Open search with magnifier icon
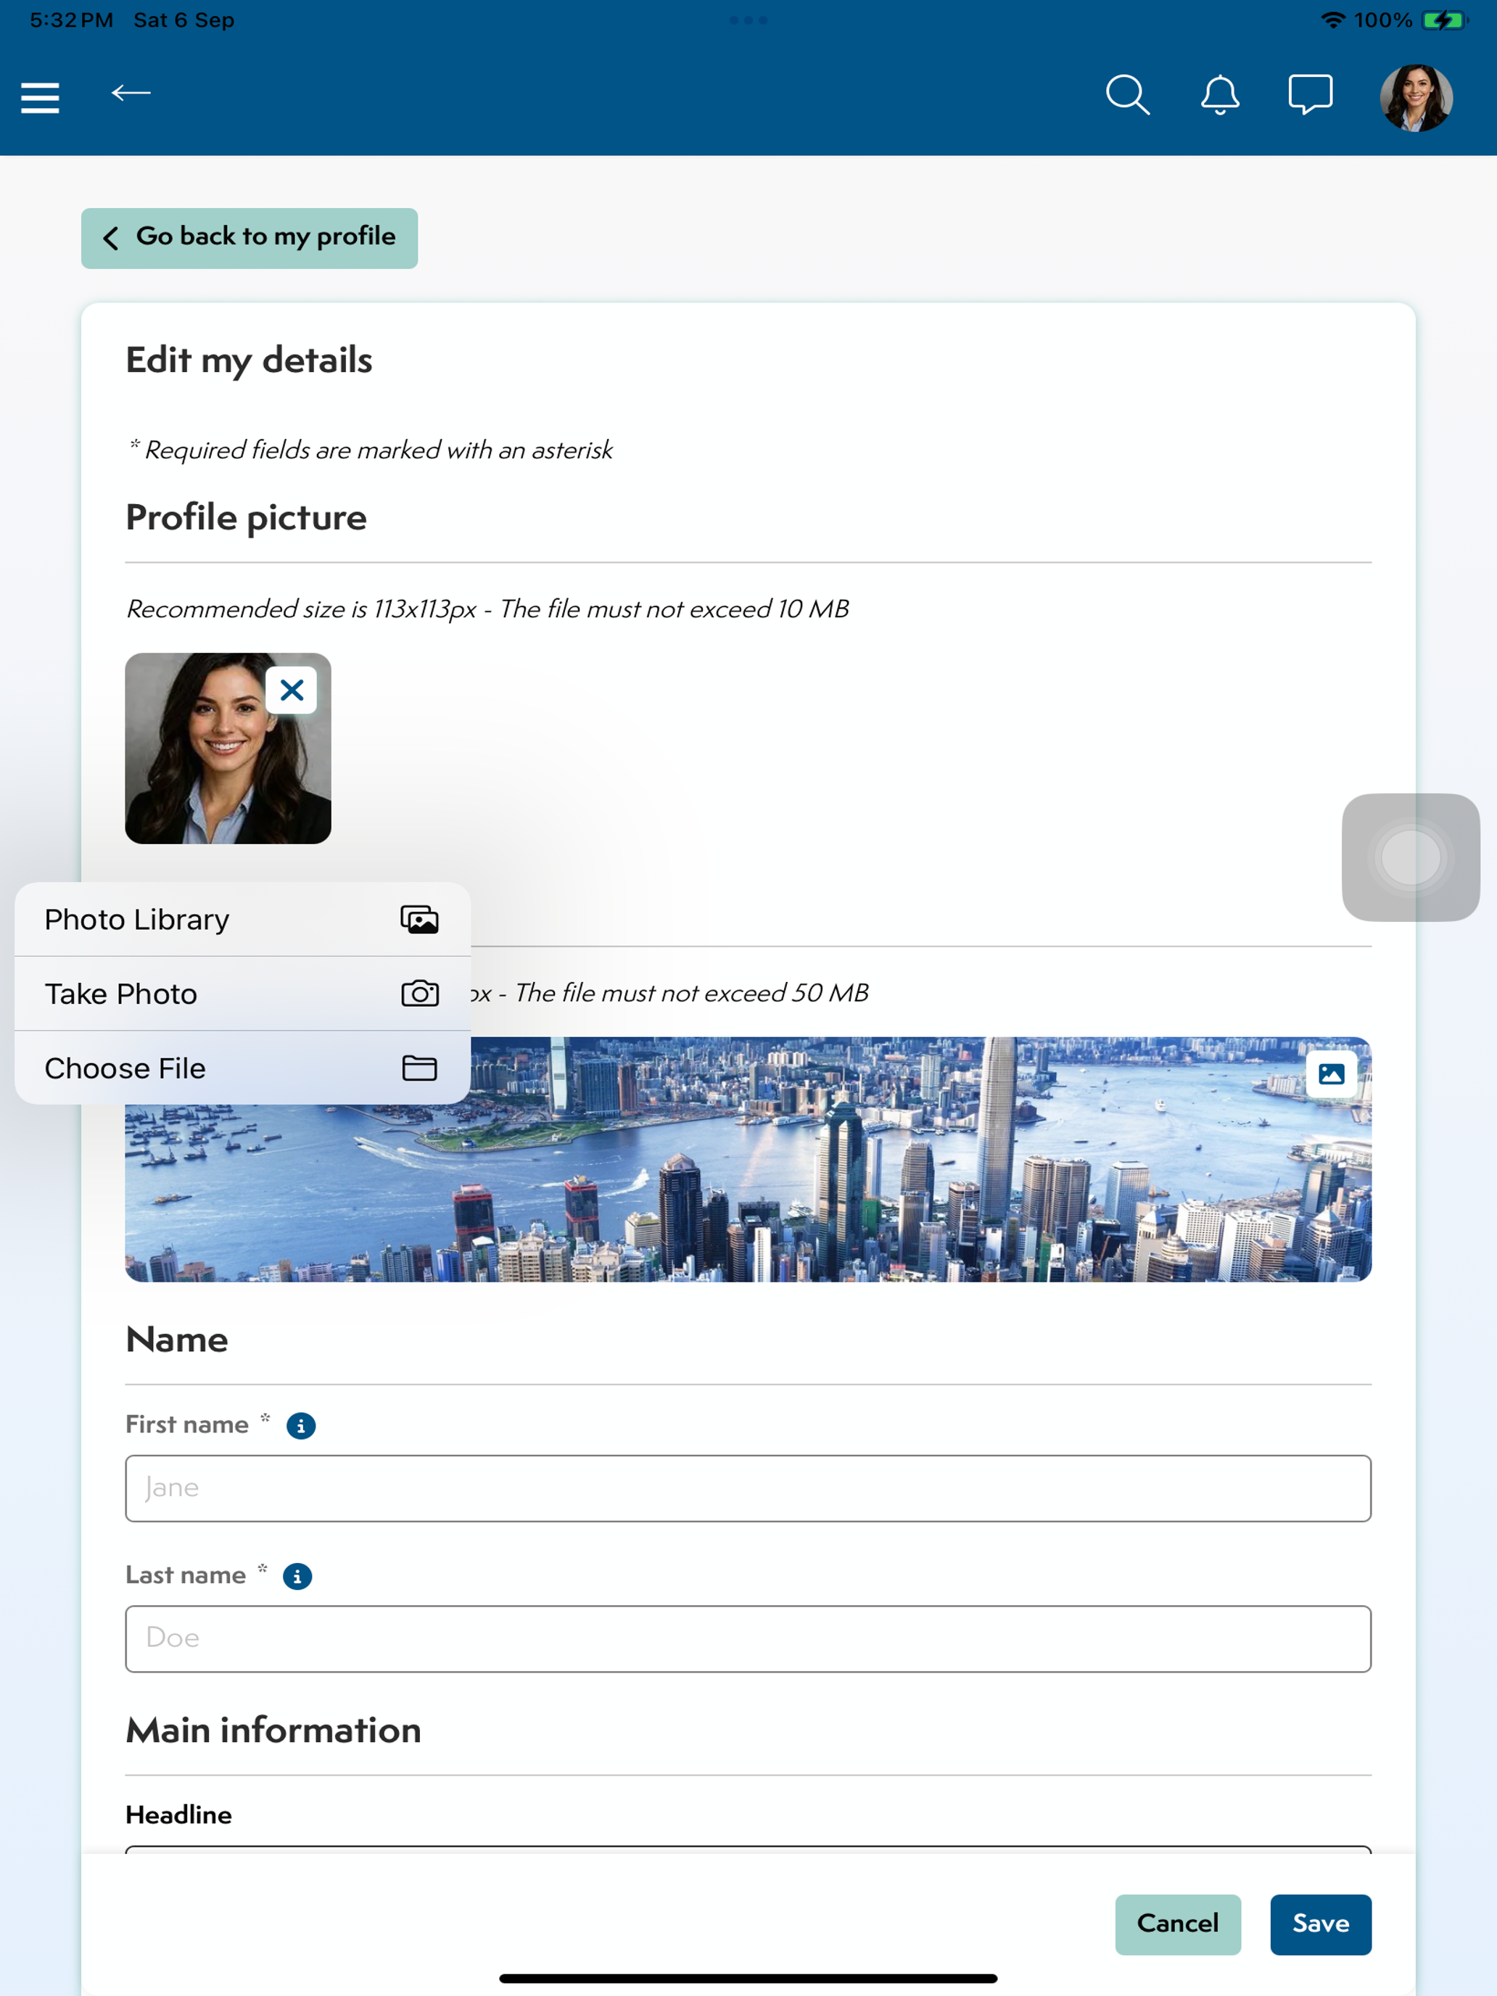The height and width of the screenshot is (1996, 1497). point(1128,95)
